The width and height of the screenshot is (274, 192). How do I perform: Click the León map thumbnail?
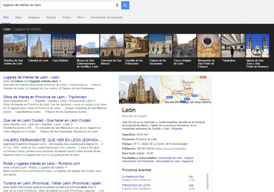186,89
